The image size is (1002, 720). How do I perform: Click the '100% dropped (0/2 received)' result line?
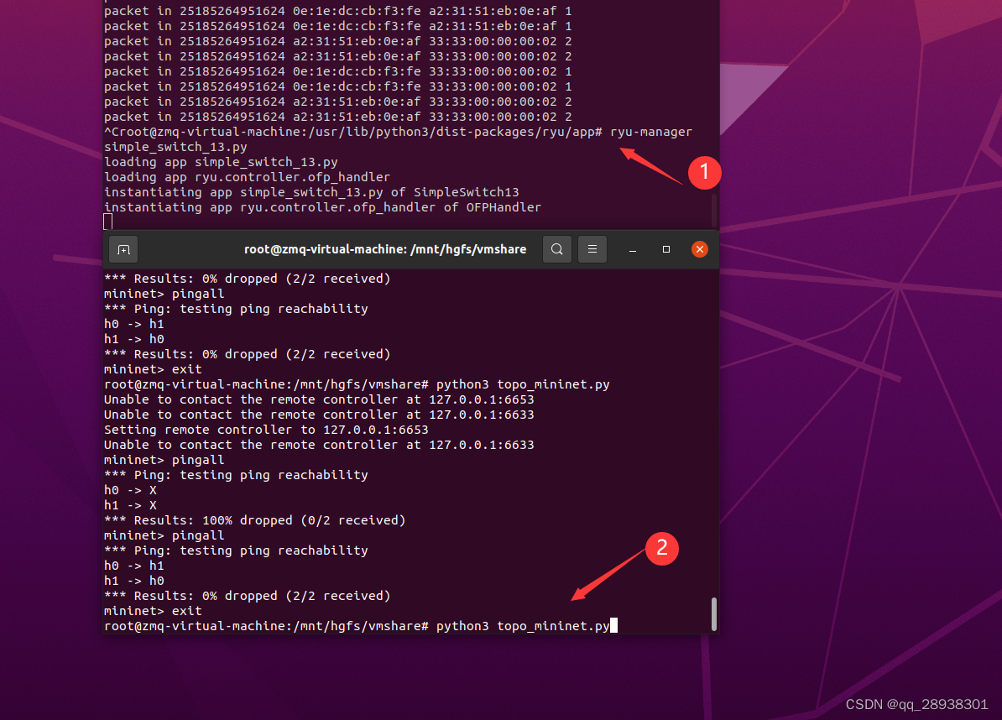(255, 520)
